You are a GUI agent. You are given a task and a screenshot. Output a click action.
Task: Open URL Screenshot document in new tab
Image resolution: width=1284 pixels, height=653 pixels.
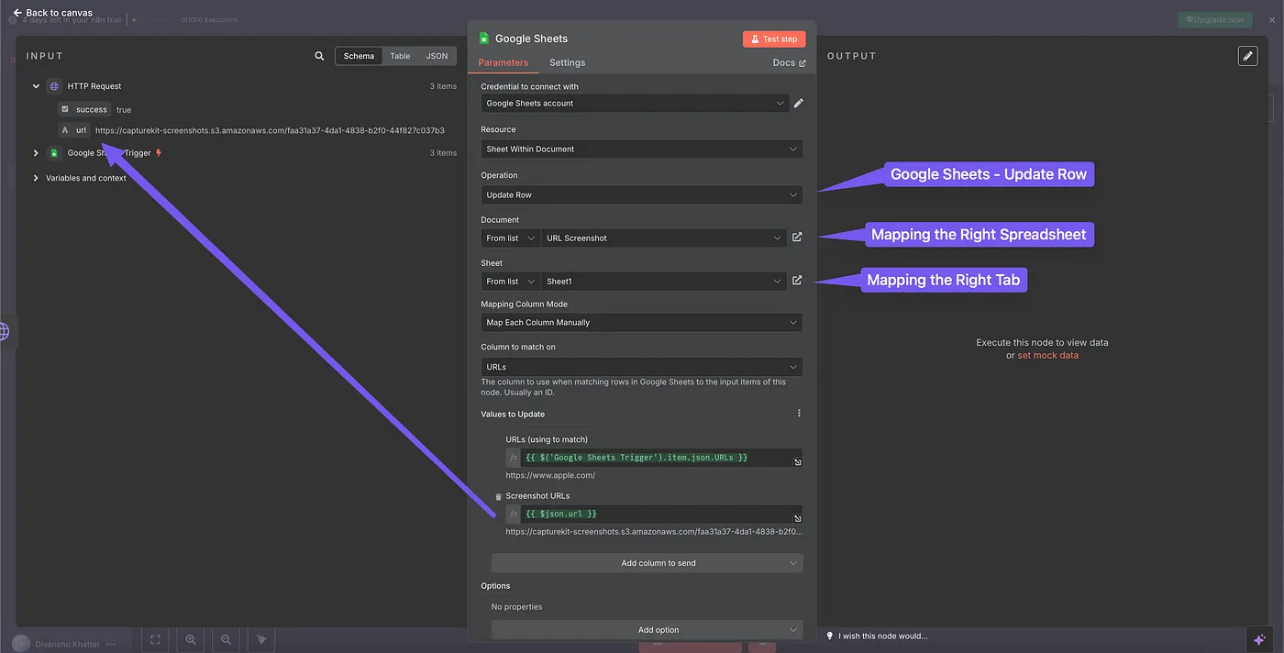point(797,238)
